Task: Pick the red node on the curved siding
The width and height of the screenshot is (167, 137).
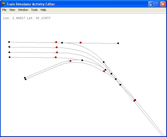Action: click(70, 61)
